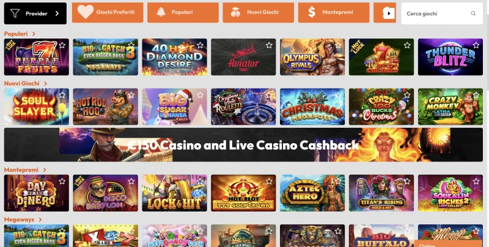The width and height of the screenshot is (489, 247).
Task: Toggle favorite star on Thunder Blitz
Action: [476, 45]
